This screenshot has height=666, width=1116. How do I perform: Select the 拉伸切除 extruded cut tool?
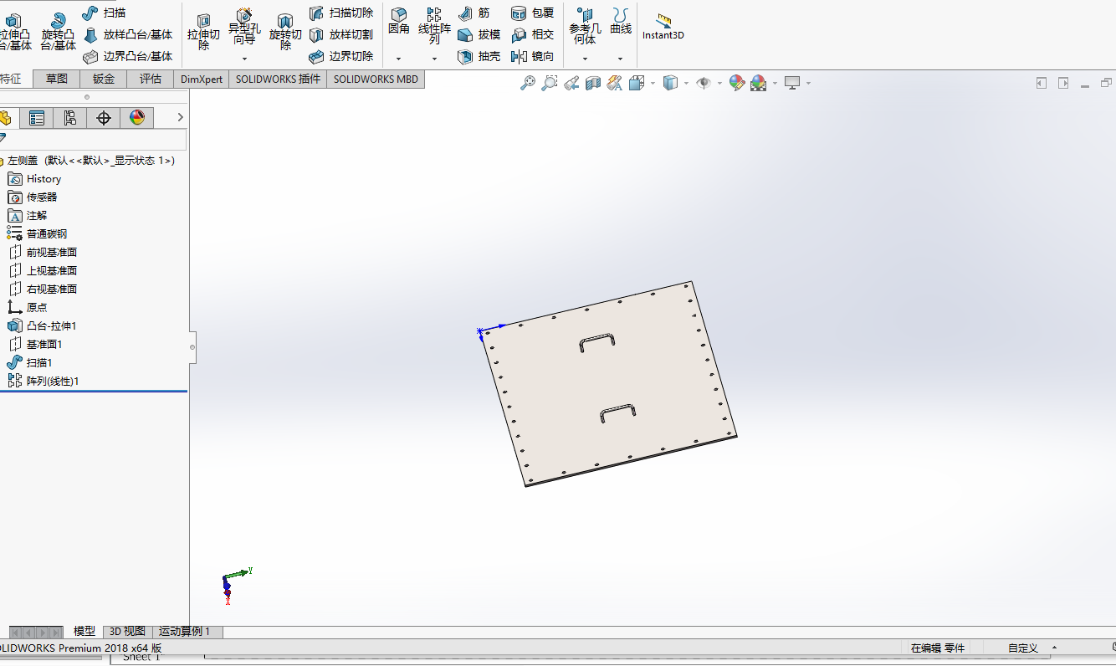[203, 32]
